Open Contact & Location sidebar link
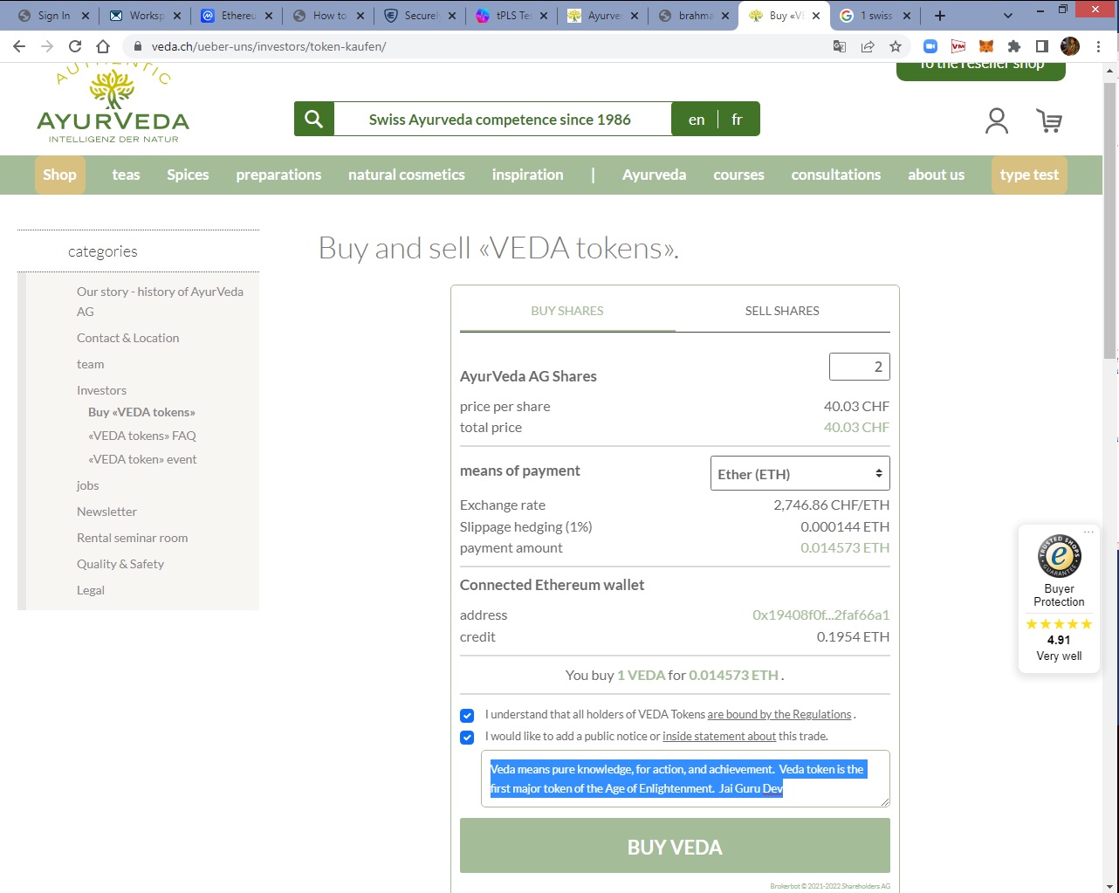The height and width of the screenshot is (893, 1119). (127, 338)
